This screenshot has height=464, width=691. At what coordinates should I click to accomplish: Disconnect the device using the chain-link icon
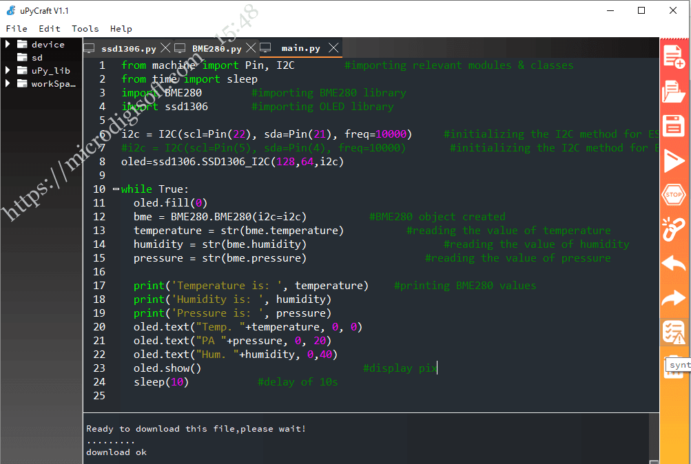coord(673,230)
